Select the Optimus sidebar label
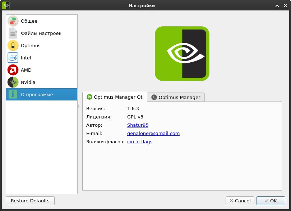This screenshot has width=291, height=211. 31,46
